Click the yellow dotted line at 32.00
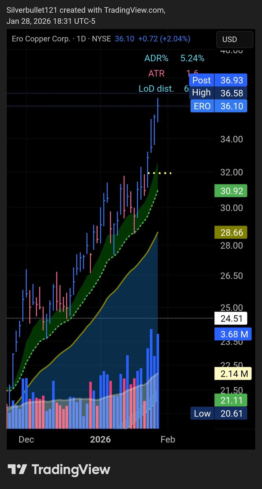The image size is (262, 489). 160,173
